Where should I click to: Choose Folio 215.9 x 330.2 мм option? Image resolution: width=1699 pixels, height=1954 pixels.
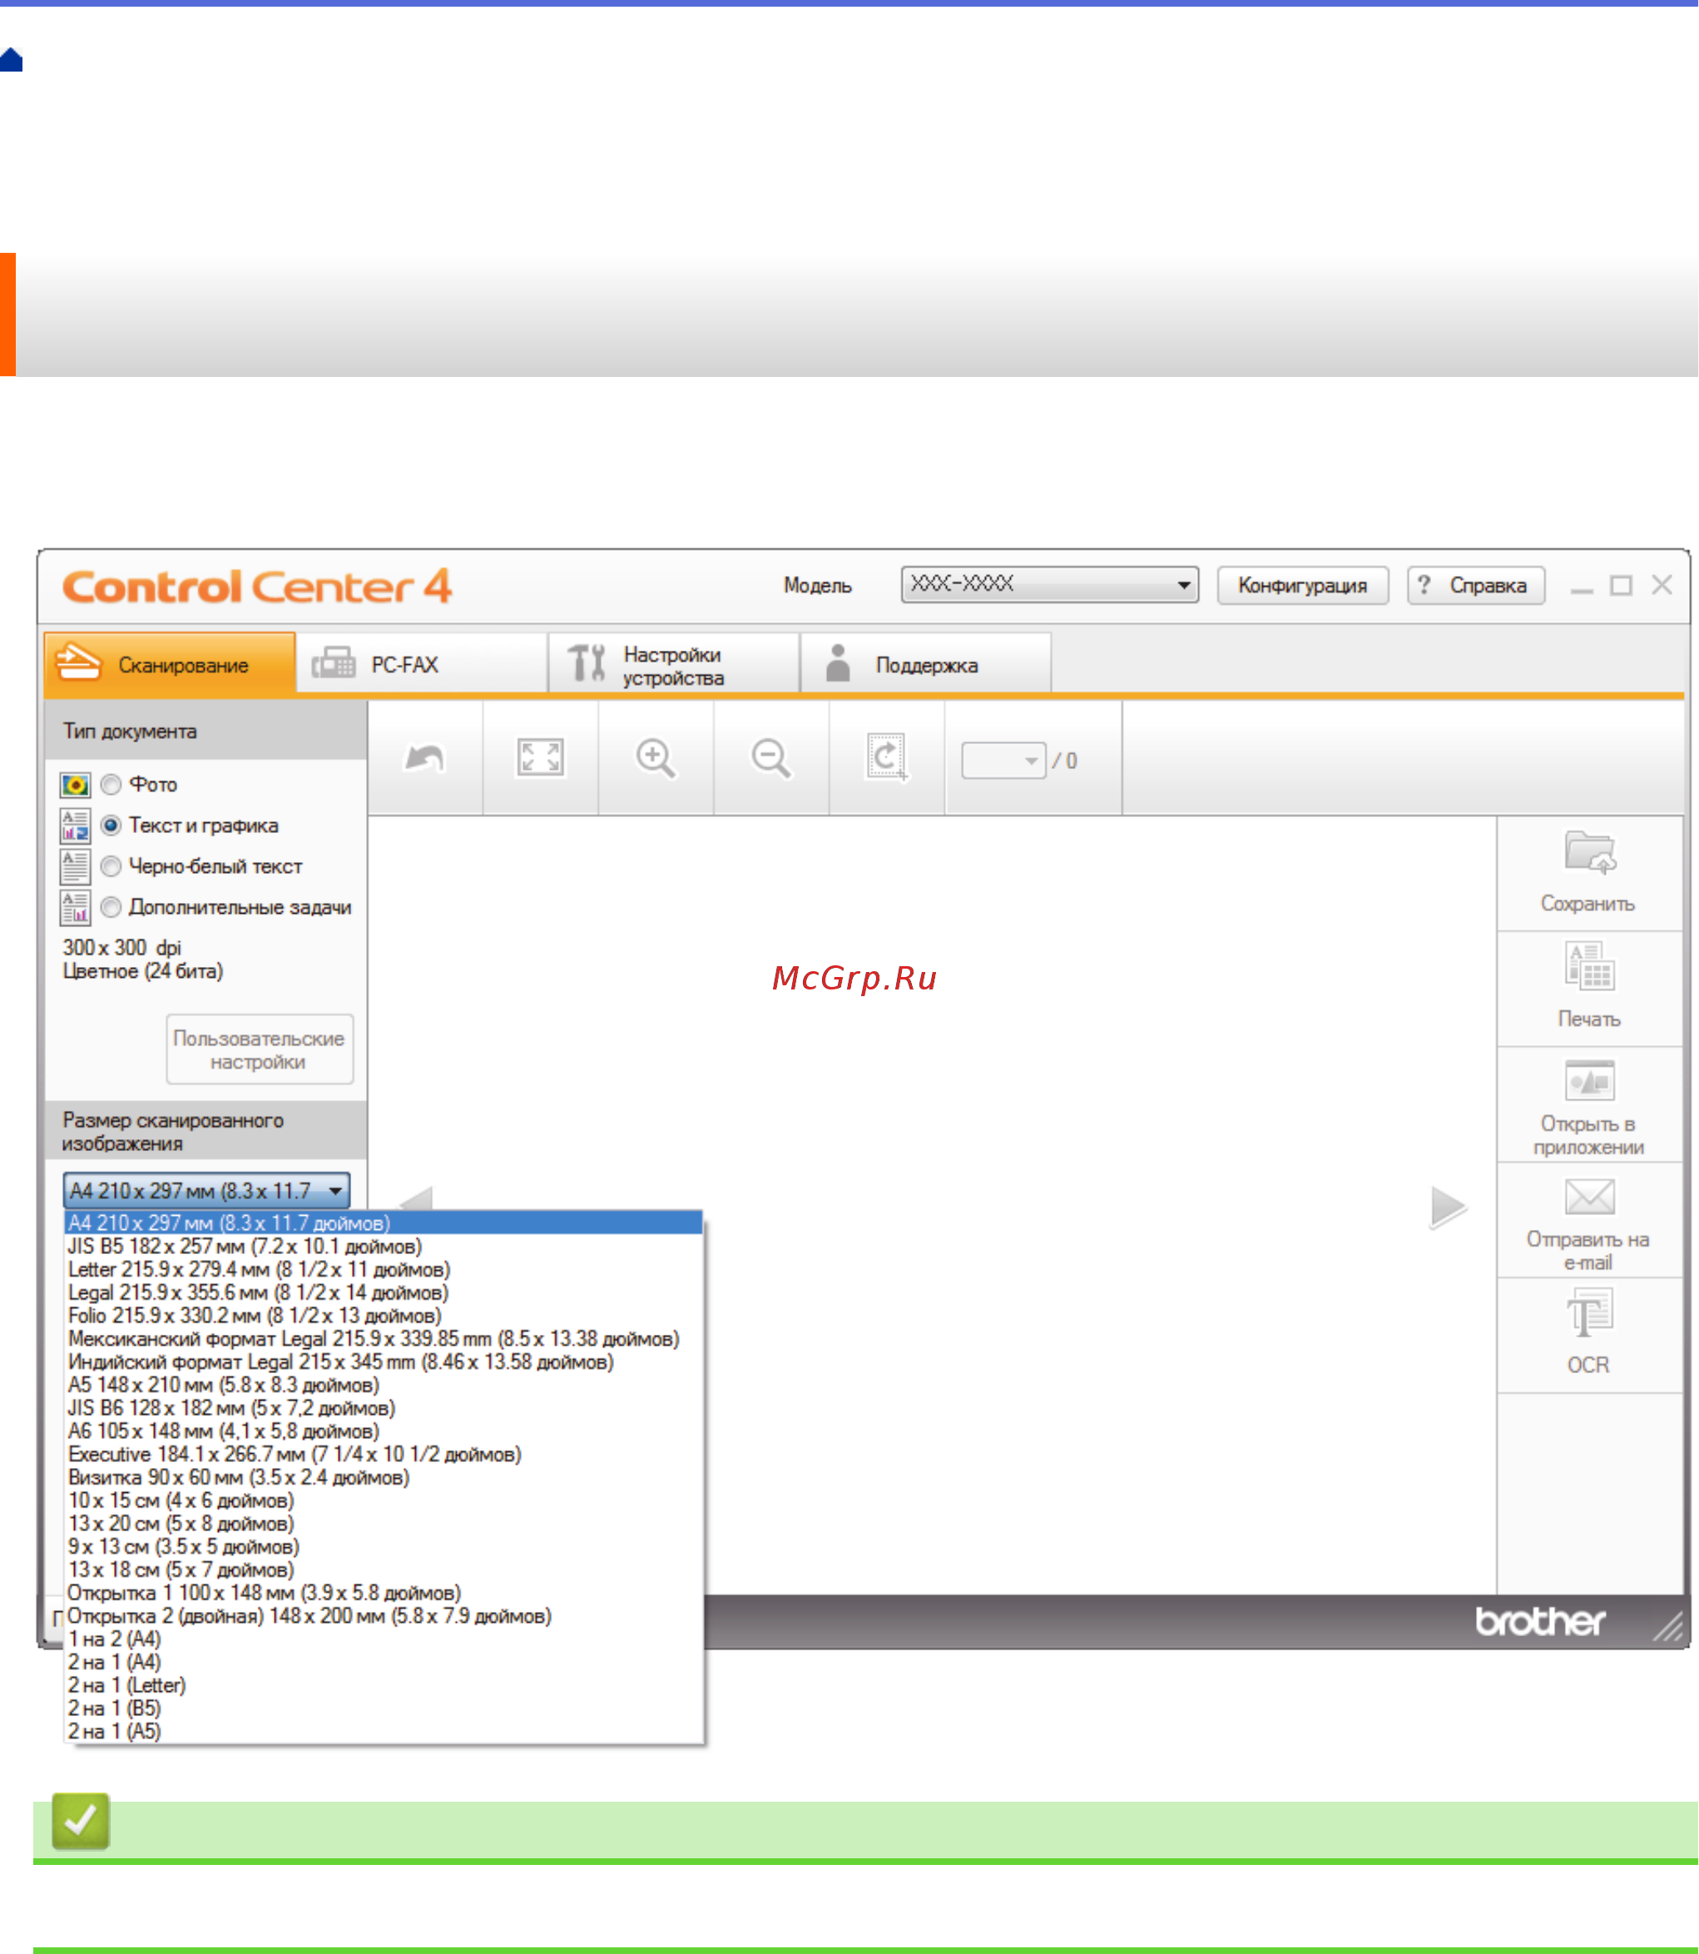[x=384, y=1315]
